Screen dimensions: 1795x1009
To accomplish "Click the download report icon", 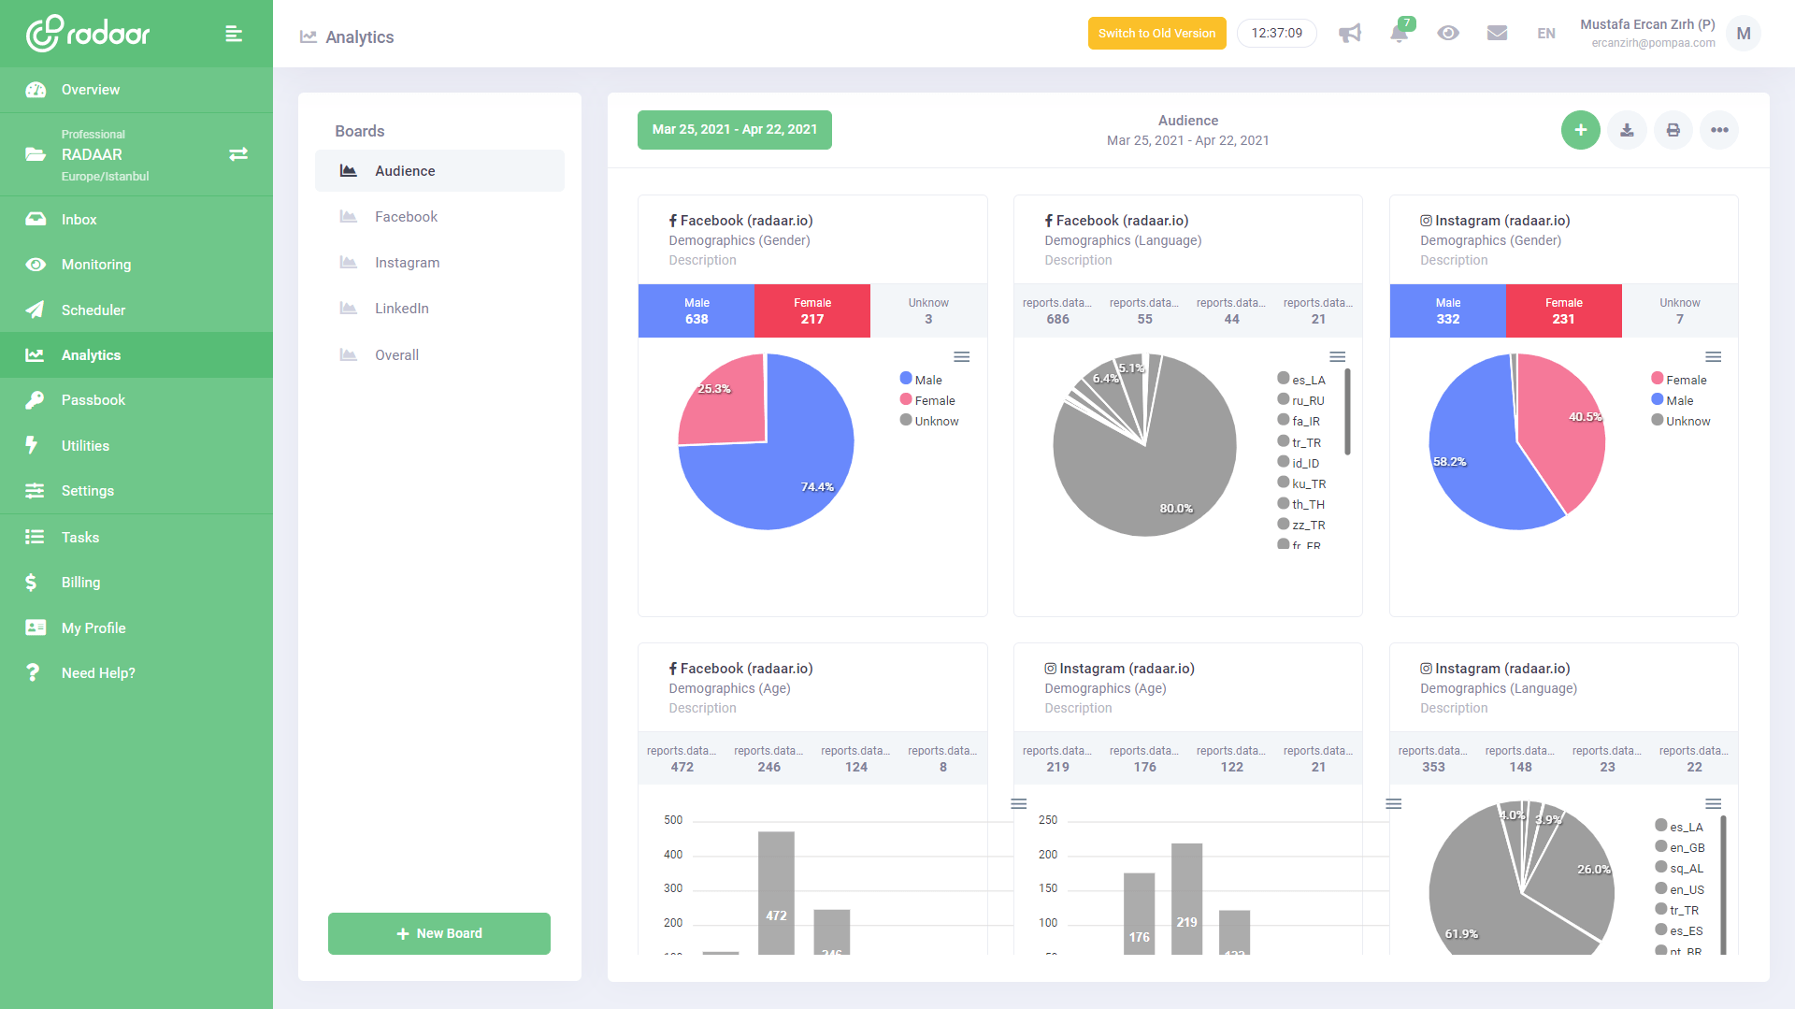I will point(1627,130).
